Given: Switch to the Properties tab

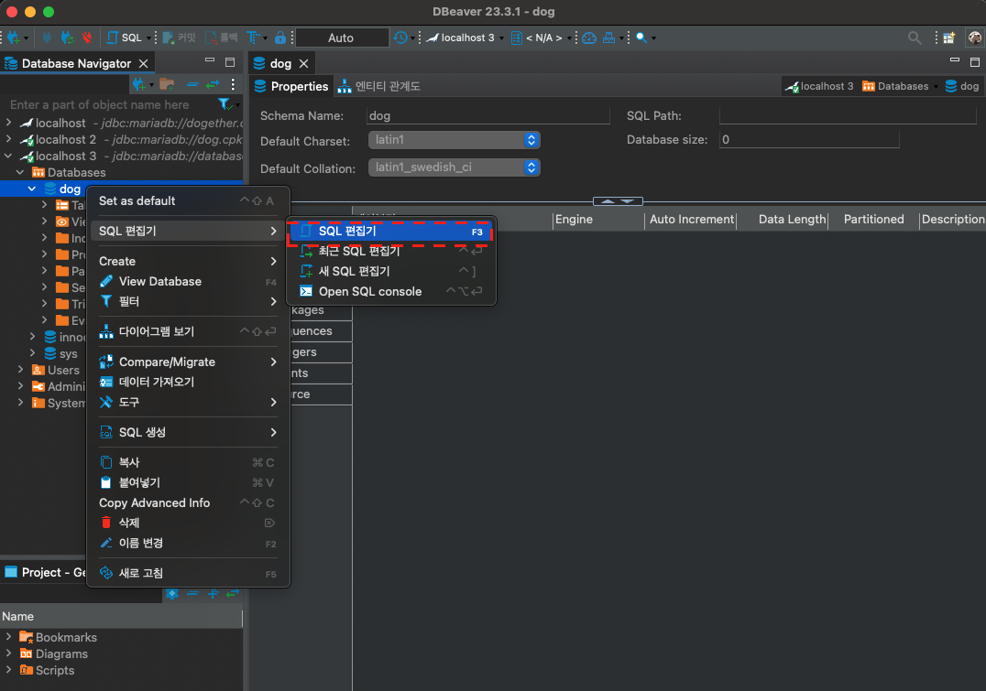Looking at the screenshot, I should 291,86.
